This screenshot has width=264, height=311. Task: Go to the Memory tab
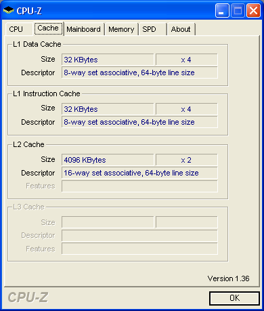click(121, 29)
